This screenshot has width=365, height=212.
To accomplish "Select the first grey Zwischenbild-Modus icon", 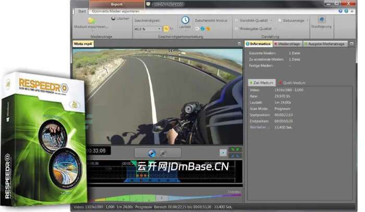I will [x=197, y=29].
